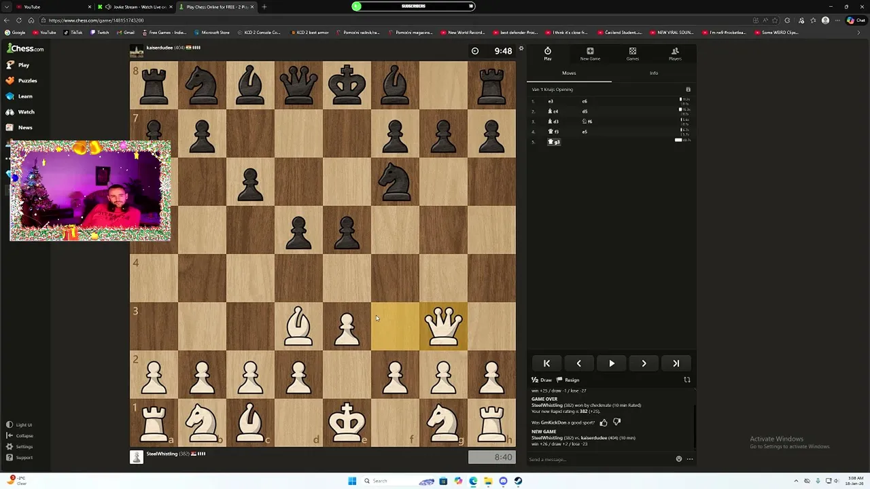Resign the game
The height and width of the screenshot is (489, 870).
pos(568,380)
